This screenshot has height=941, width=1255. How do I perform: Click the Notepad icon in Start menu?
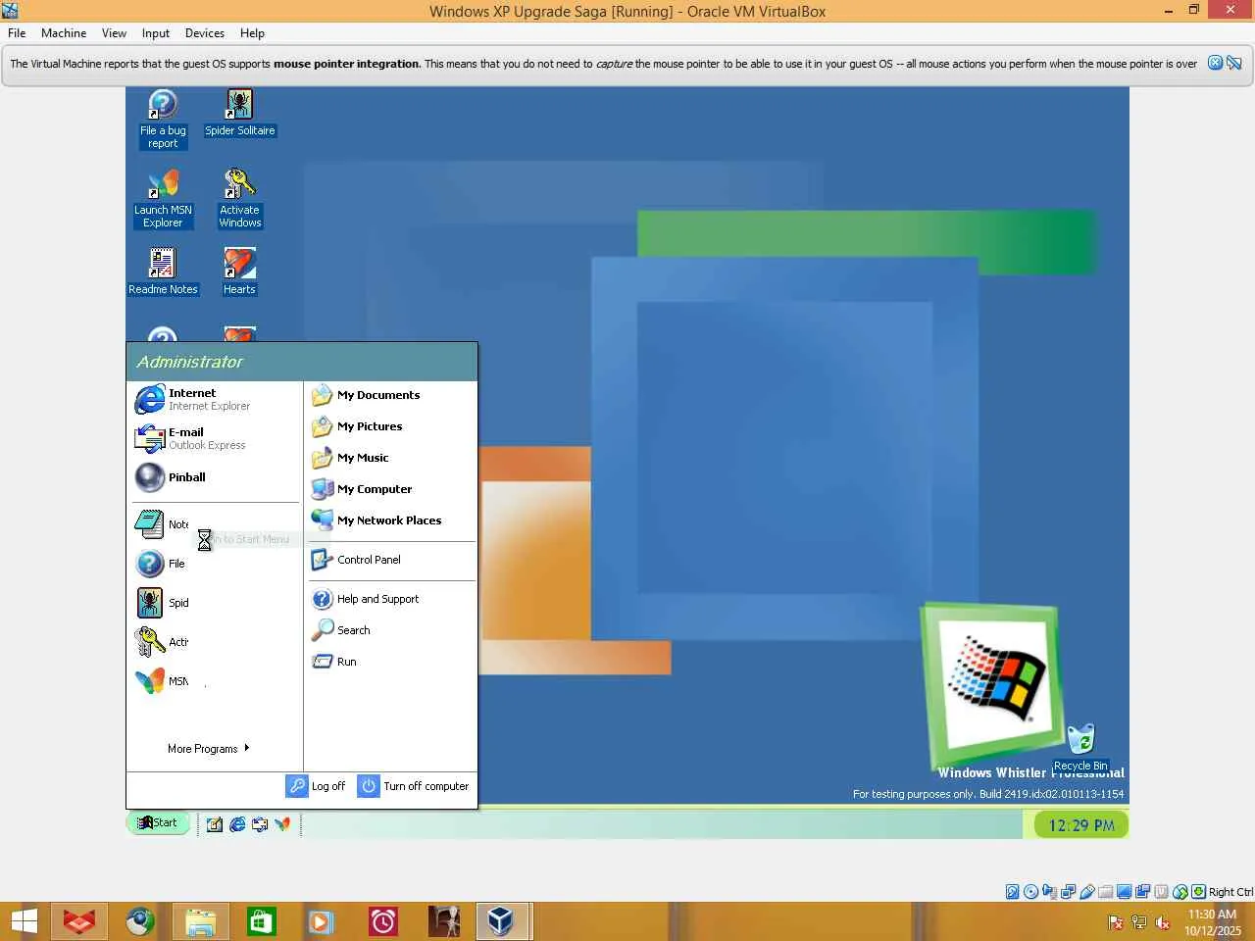pyautogui.click(x=150, y=524)
